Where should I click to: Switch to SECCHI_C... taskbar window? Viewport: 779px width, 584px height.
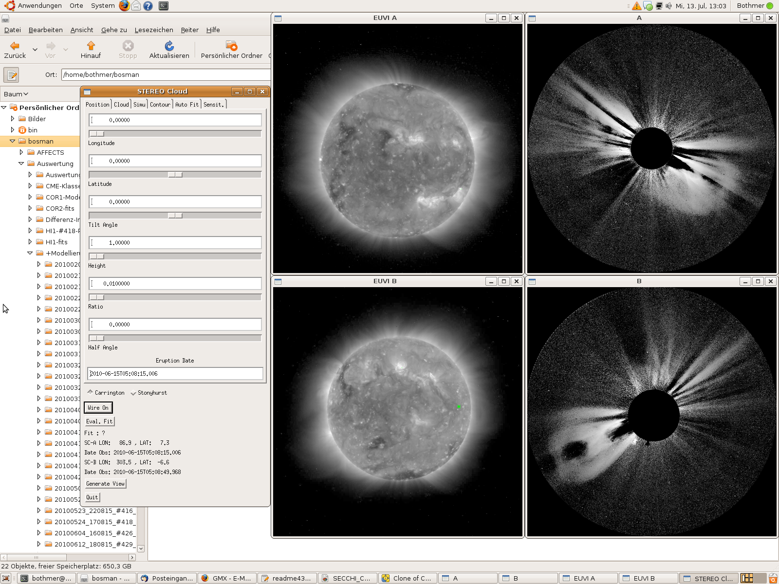click(347, 578)
